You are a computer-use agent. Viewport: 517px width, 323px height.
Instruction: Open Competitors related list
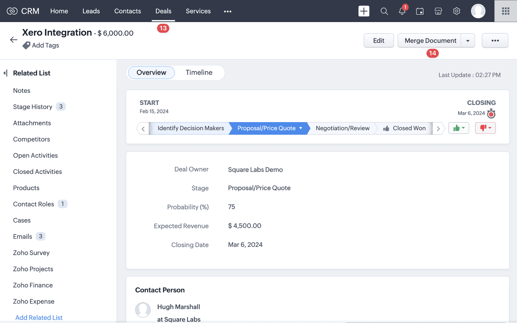click(x=32, y=139)
